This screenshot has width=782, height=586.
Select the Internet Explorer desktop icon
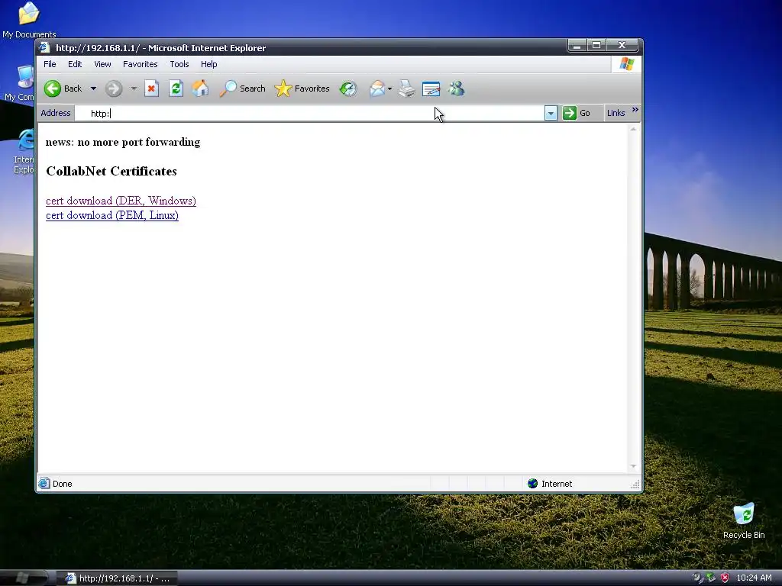[x=24, y=152]
